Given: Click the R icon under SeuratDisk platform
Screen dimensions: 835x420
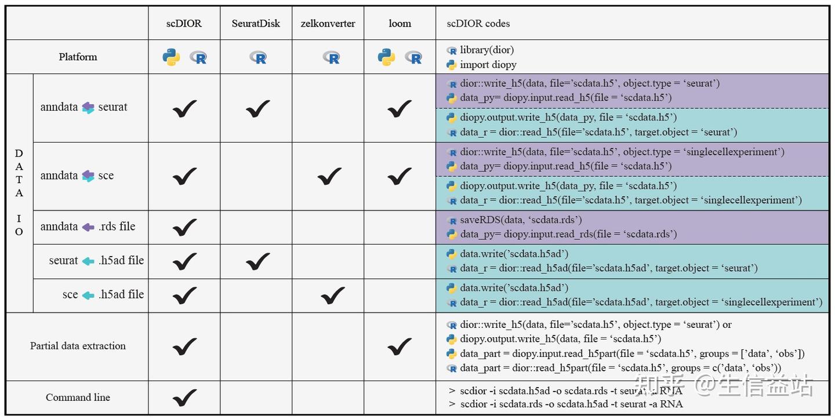Looking at the screenshot, I should pyautogui.click(x=258, y=57).
